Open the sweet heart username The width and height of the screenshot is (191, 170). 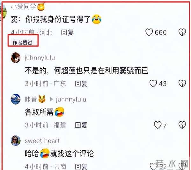[42, 141]
